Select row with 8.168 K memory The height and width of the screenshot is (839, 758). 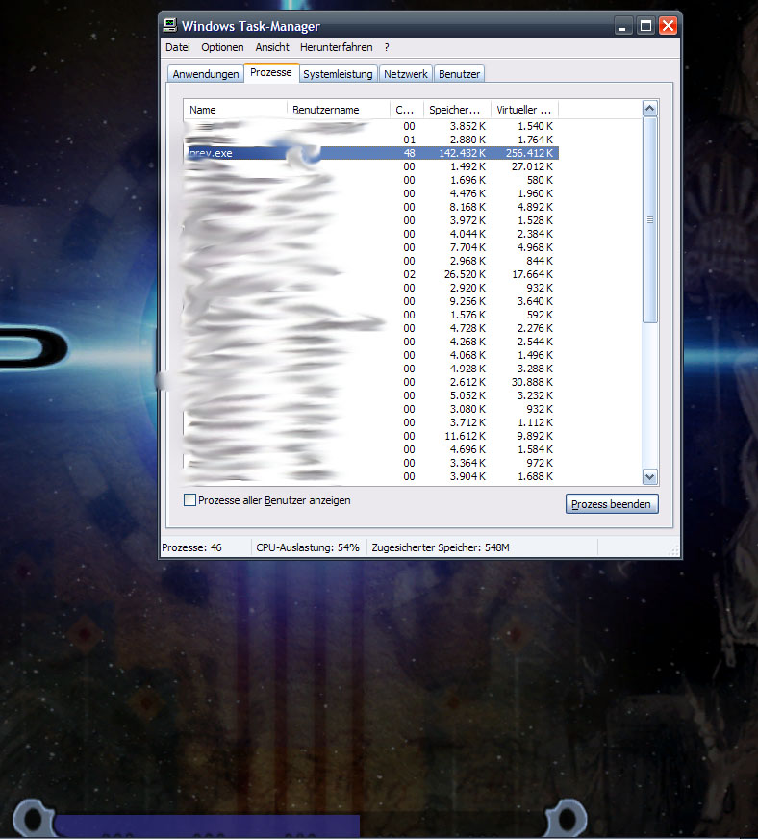click(371, 207)
